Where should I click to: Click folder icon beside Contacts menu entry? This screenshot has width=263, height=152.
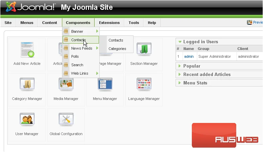click(x=66, y=40)
